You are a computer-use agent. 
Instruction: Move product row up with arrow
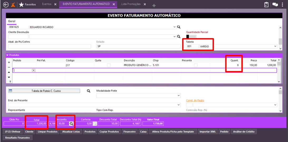9,72
